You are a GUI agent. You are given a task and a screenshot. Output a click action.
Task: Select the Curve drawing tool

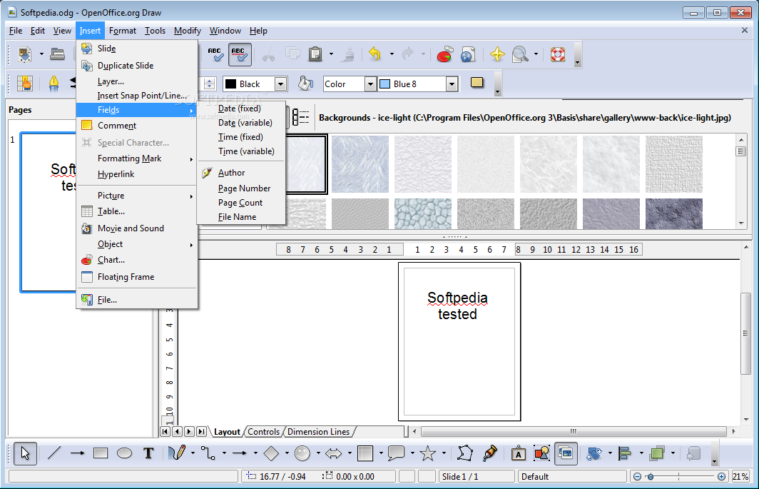[x=177, y=453]
